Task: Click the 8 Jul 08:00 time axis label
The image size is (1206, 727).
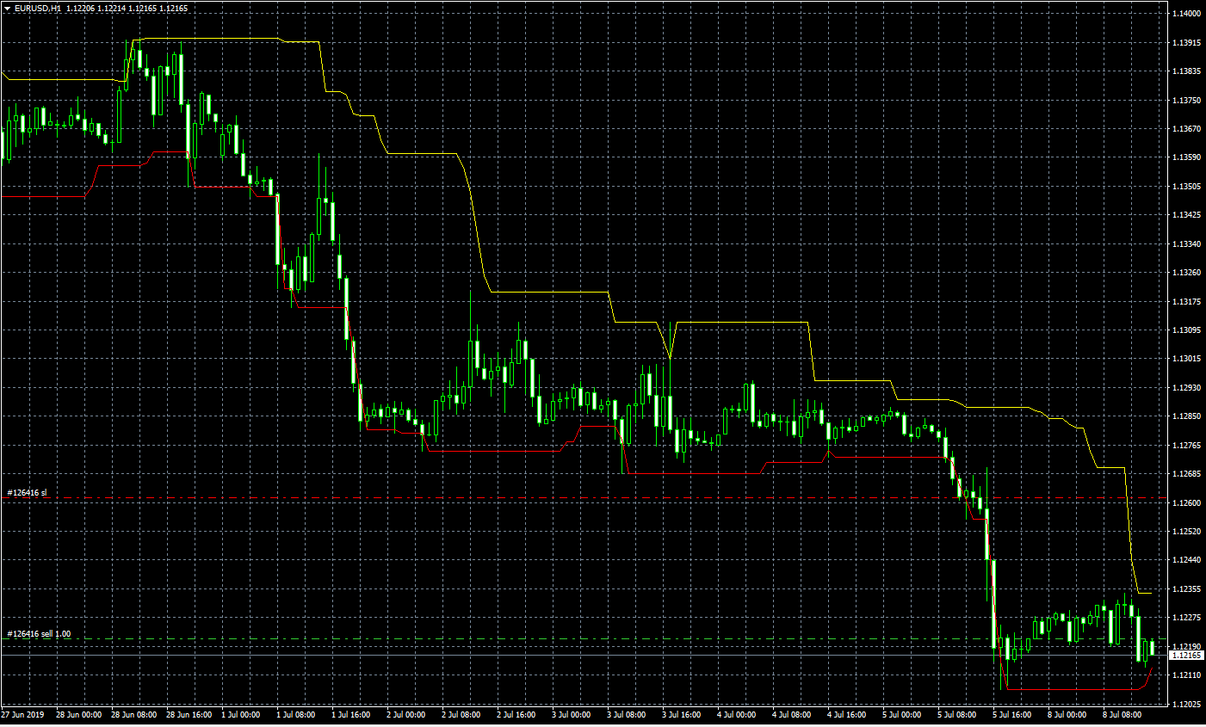Action: point(1122,715)
